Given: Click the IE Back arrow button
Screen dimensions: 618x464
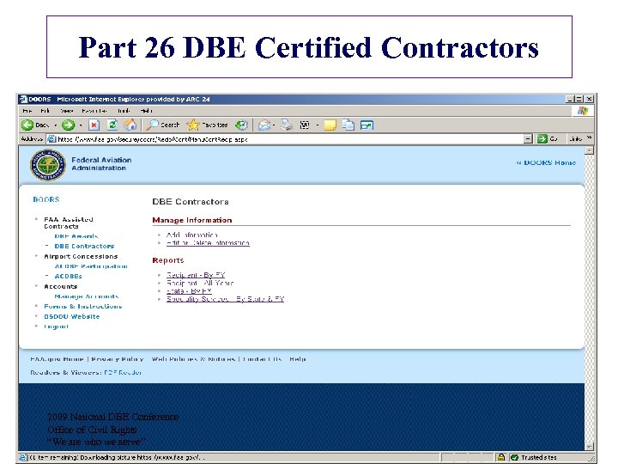Looking at the screenshot, I should point(27,125).
